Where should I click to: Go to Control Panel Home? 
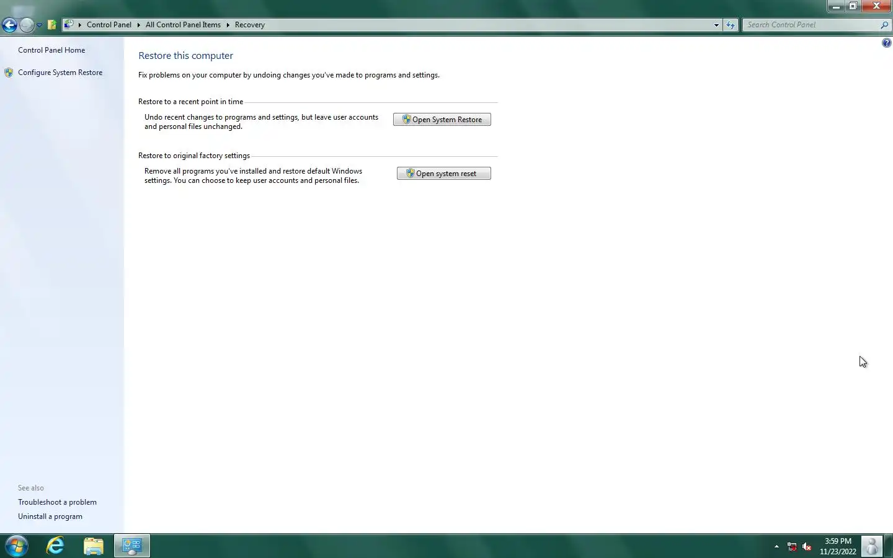[51, 50]
